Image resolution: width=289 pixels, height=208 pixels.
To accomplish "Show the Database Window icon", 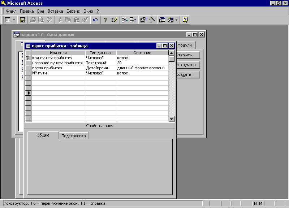I will coord(162,20).
